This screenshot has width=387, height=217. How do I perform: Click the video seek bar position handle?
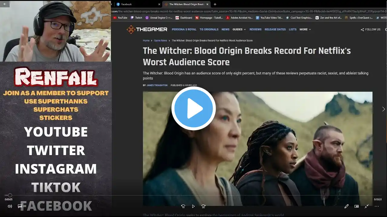pos(10,195)
